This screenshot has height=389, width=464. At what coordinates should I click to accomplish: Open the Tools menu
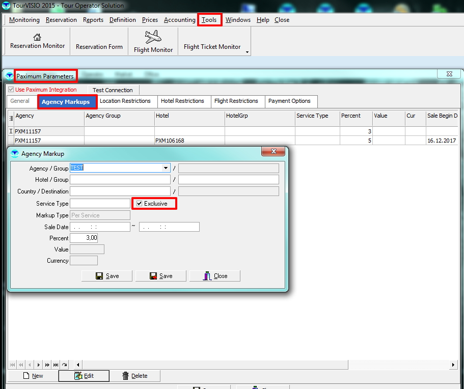pos(209,20)
